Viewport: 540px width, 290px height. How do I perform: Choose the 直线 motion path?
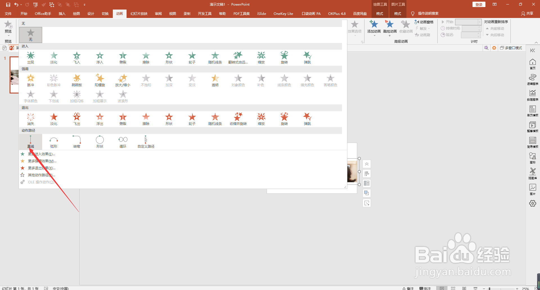[31, 142]
